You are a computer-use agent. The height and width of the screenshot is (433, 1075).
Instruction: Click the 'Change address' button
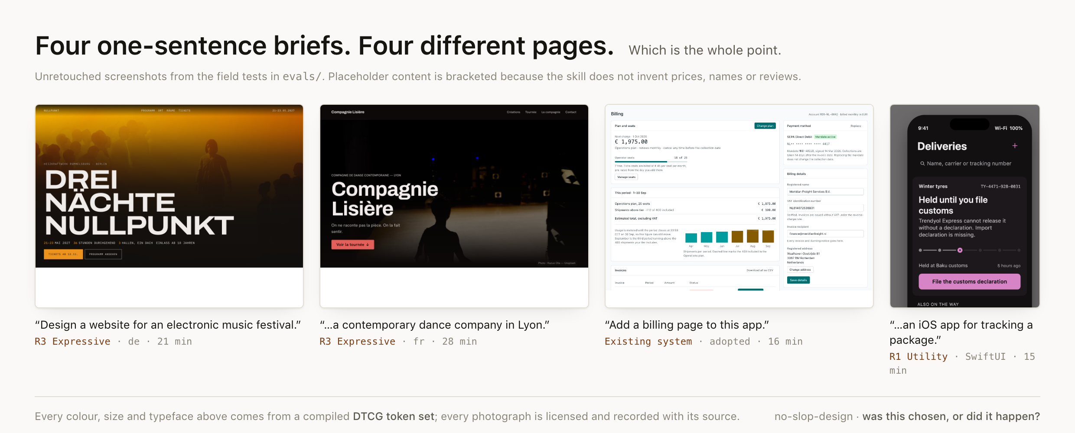(800, 270)
